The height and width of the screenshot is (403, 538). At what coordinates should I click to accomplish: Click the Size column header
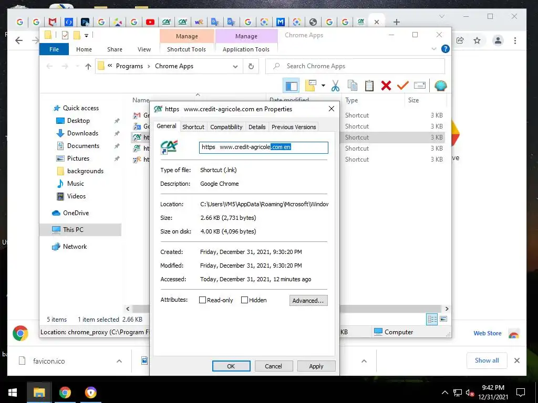click(413, 100)
